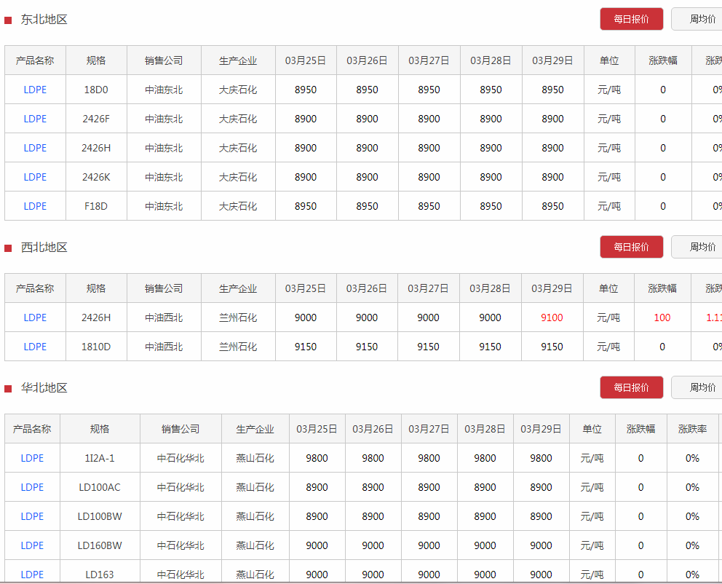Click the red 100 涨跌幅 value
This screenshot has width=722, height=584.
click(x=662, y=317)
